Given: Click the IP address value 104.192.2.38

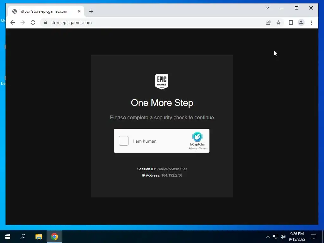Looking at the screenshot, I should [172, 175].
